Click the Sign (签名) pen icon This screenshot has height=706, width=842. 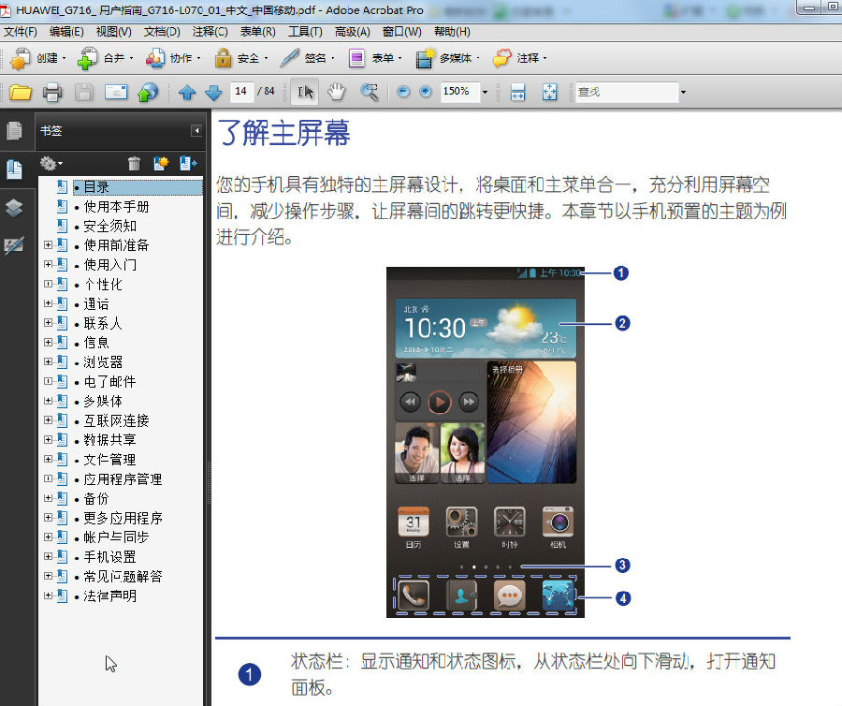tap(289, 58)
